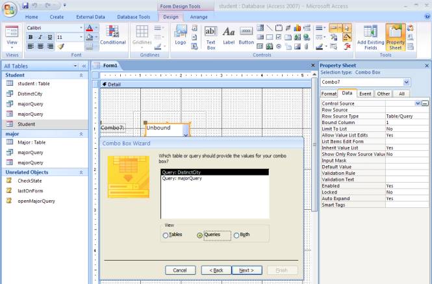432x284 pixels.
Task: Toggle underline formatting
Action: (x=50, y=37)
